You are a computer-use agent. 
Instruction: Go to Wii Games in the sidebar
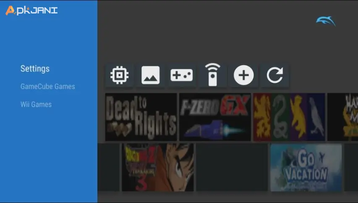(x=36, y=104)
